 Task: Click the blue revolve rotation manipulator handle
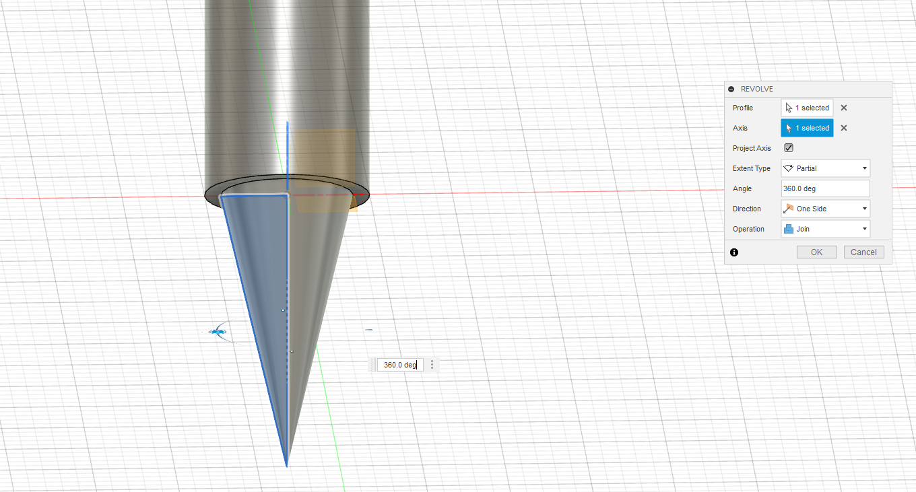(218, 331)
